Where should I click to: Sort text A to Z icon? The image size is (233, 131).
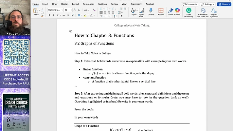[x=115, y=16]
